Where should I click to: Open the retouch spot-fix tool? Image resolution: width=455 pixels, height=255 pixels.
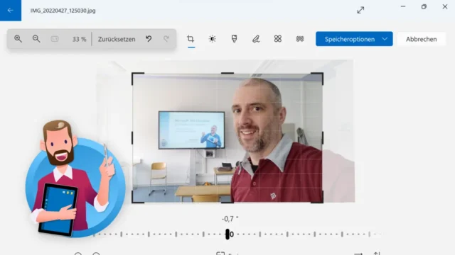tap(278, 39)
